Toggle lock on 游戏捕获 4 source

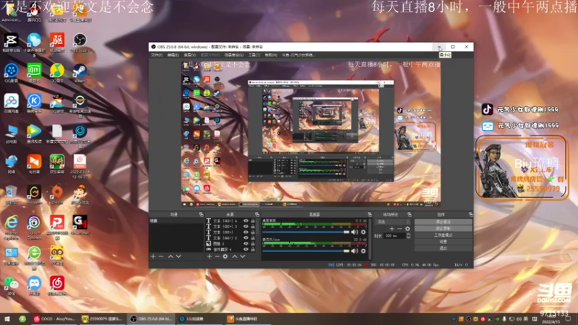(253, 249)
